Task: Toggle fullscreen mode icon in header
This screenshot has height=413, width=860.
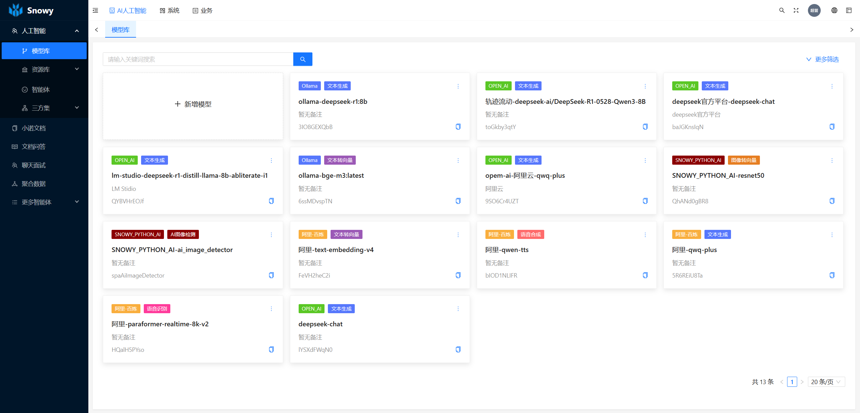Action: (796, 10)
